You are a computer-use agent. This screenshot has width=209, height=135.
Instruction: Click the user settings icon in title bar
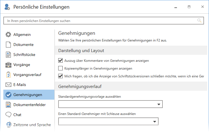(x=7, y=7)
